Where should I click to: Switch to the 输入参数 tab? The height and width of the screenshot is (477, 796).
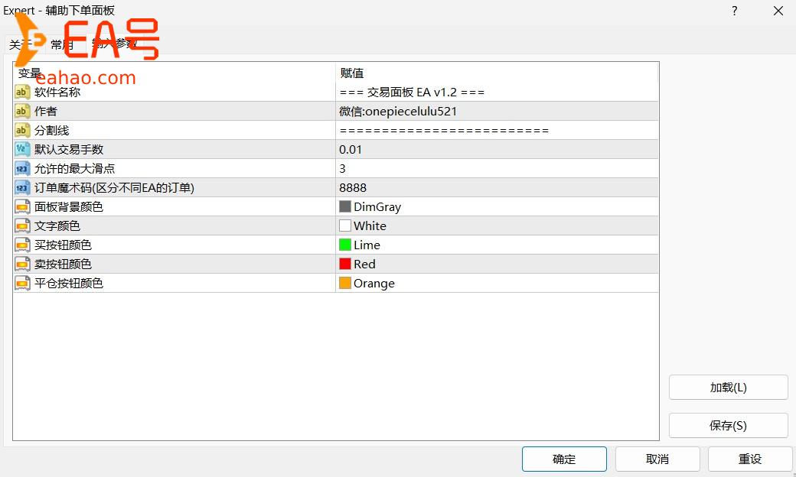click(x=115, y=44)
